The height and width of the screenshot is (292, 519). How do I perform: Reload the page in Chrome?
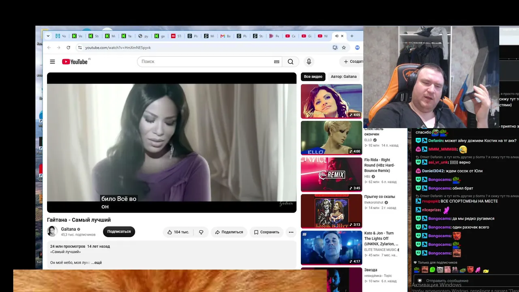click(x=68, y=47)
